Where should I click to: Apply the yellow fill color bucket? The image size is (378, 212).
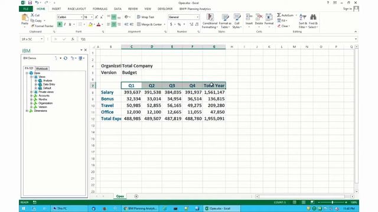point(90,24)
